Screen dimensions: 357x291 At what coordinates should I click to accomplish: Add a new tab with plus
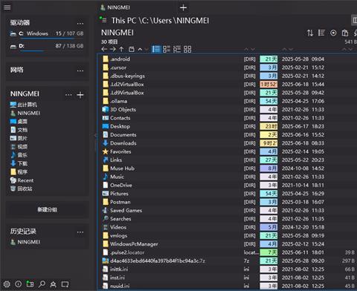[183, 7]
